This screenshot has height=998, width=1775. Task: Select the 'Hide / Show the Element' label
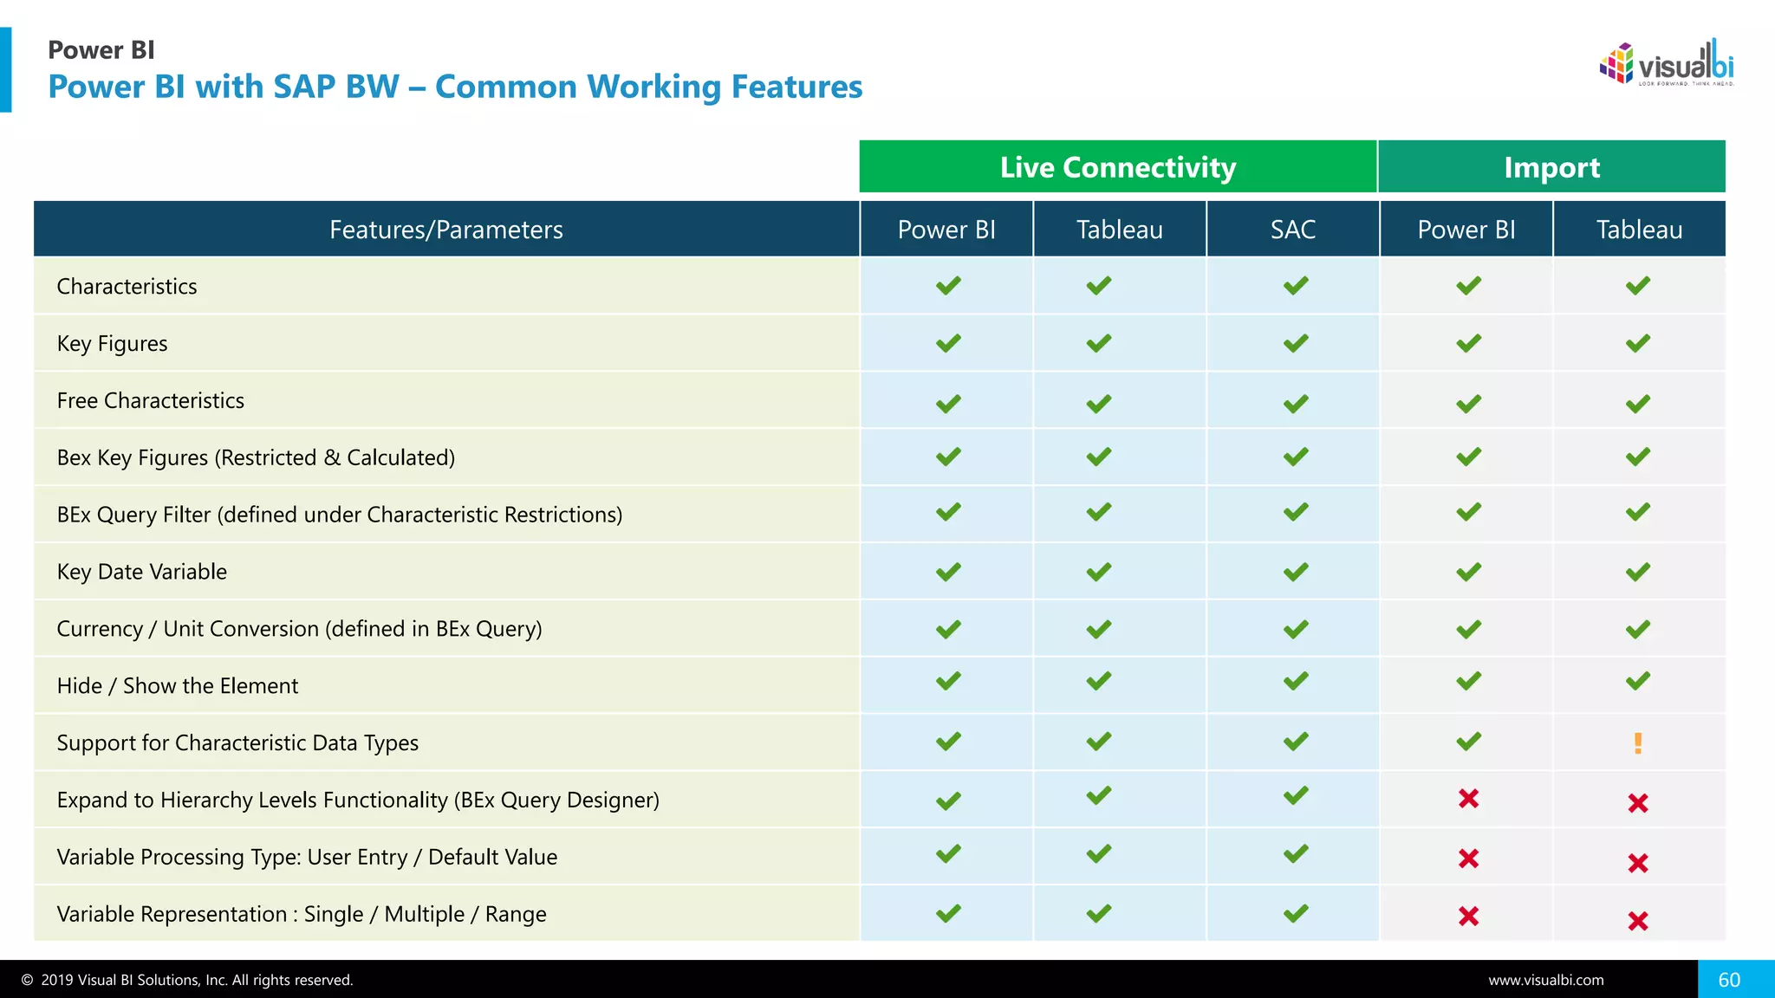pyautogui.click(x=177, y=686)
